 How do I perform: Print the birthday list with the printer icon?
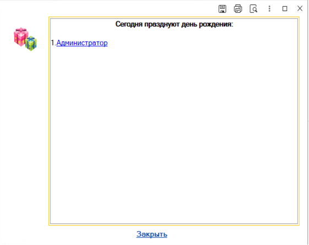[x=238, y=9]
